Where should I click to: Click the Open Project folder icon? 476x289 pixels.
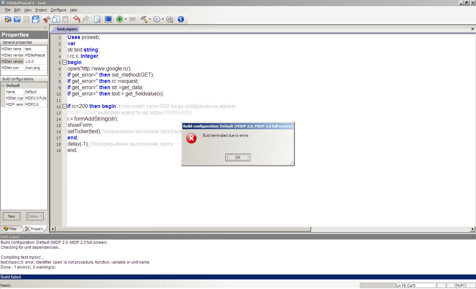point(17,19)
